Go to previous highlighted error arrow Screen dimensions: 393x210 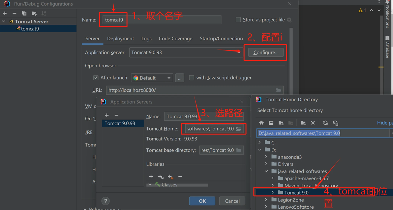[372, 10]
